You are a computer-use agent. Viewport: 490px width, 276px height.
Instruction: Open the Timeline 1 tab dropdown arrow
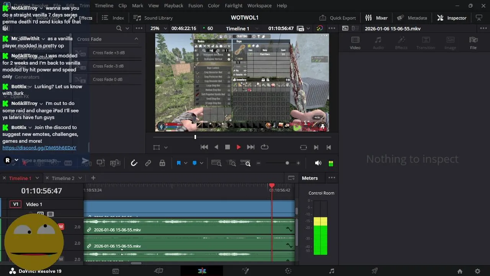[x=37, y=178]
